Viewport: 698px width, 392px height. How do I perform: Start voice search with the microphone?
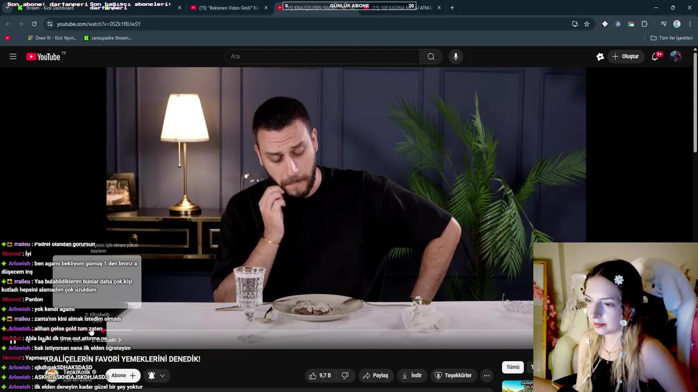pyautogui.click(x=456, y=57)
